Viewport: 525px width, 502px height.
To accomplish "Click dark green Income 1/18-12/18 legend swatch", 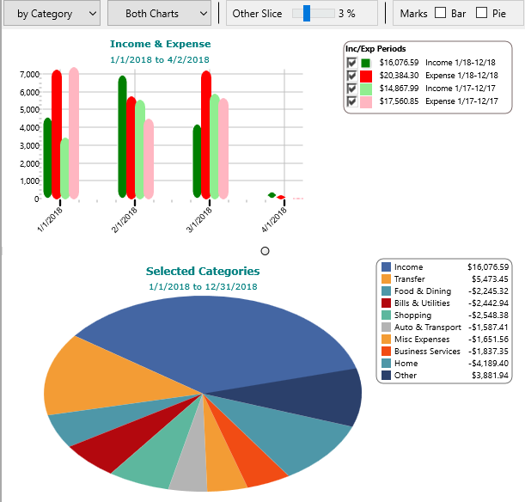I will (x=366, y=63).
